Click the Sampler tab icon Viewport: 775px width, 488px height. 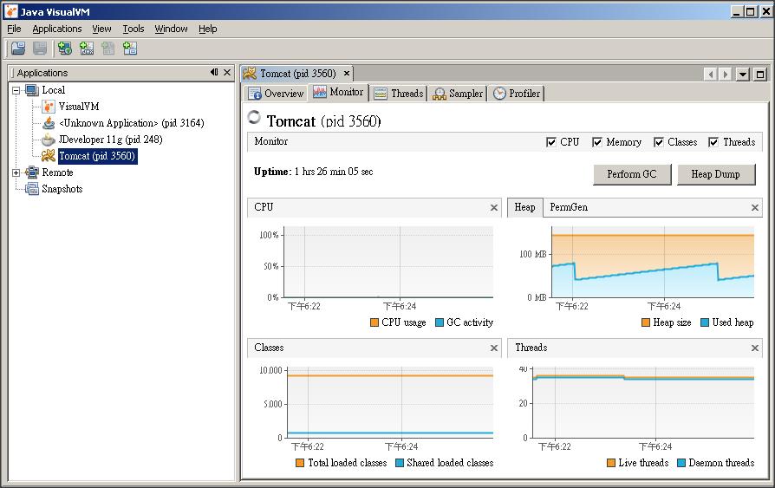click(440, 94)
